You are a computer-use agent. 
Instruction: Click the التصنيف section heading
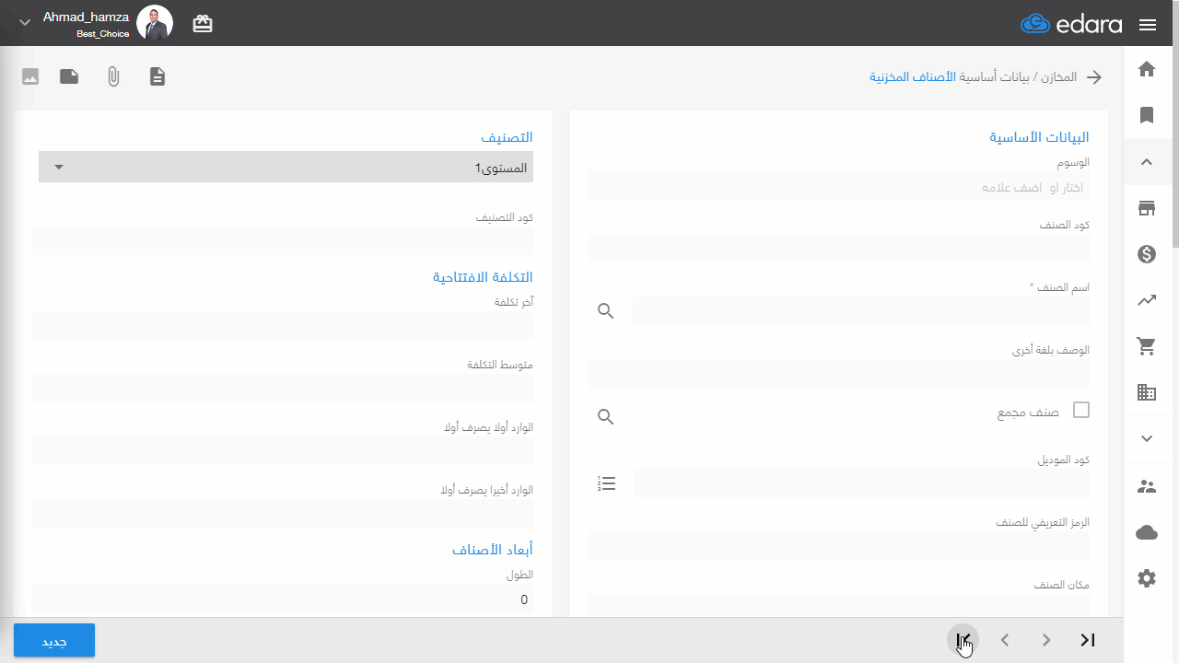[507, 137]
